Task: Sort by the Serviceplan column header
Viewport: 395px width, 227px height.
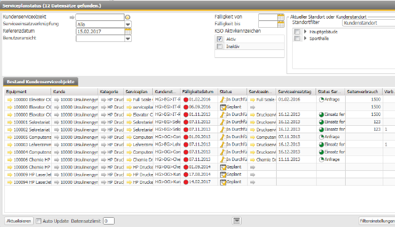Action: click(138, 91)
